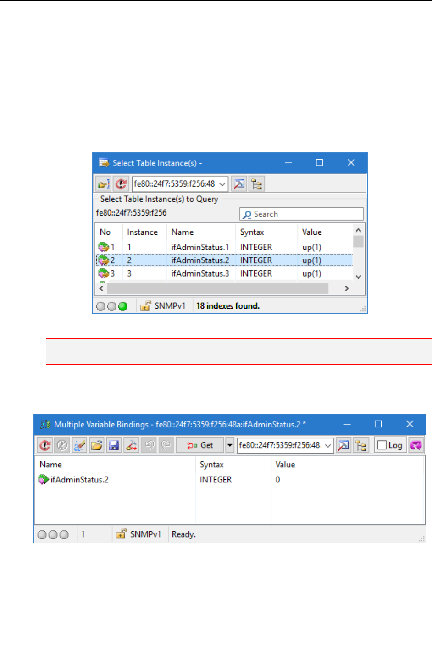Image resolution: width=432 pixels, height=654 pixels.
Task: Click the Name column header in the instance table
Action: pos(183,232)
